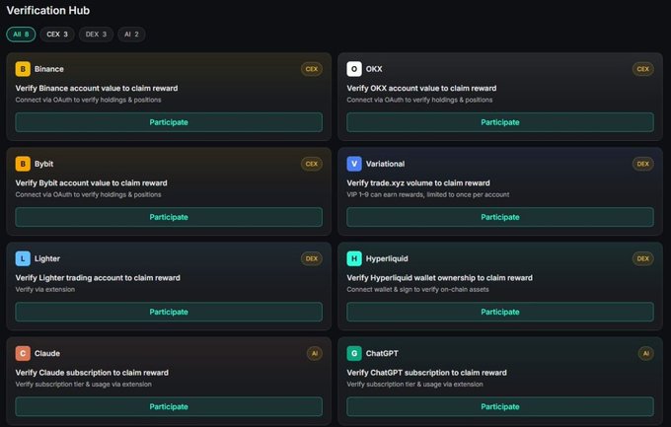Screen dimensions: 671x427
Task: Click the Variational name label
Action: coord(385,164)
